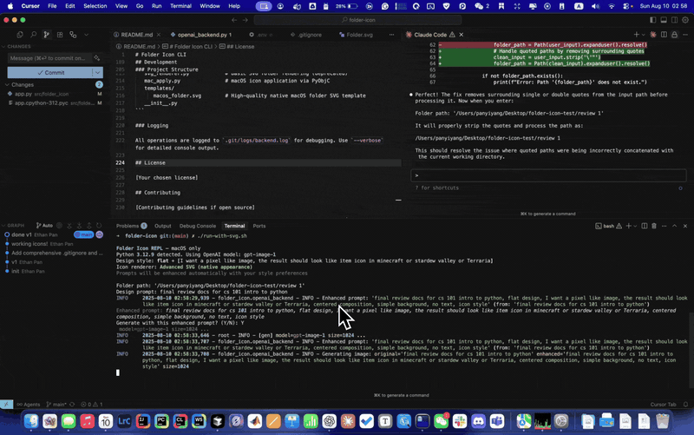Click the navigate back arrow in title bar
Viewport: 694px width, 435px height.
(234, 20)
